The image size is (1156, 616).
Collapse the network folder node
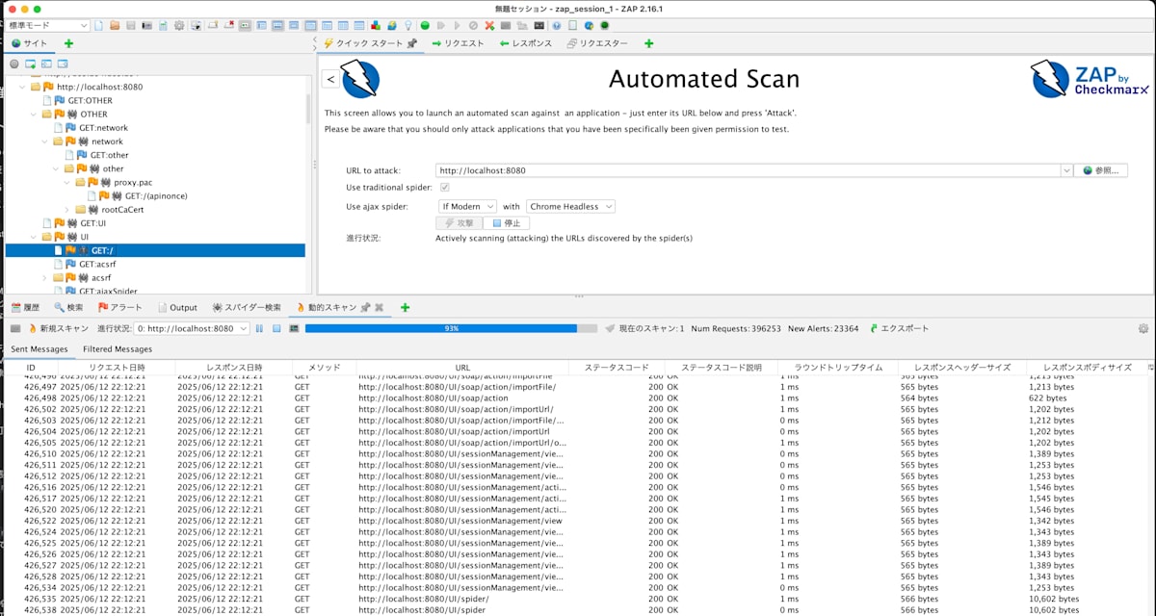pyautogui.click(x=45, y=141)
